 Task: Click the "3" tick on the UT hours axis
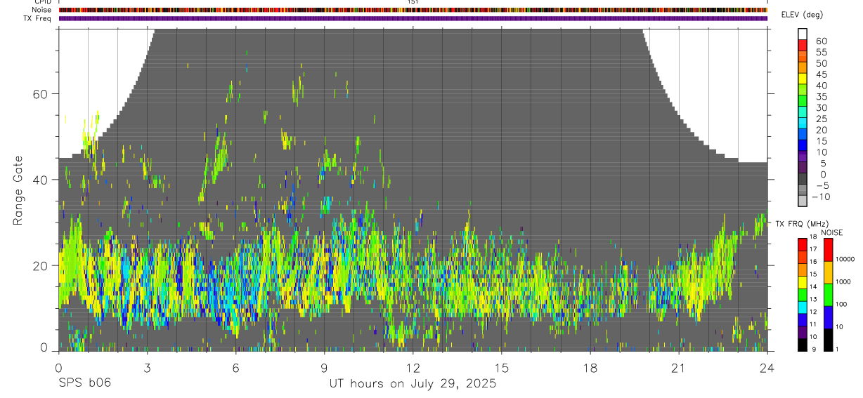(x=148, y=368)
